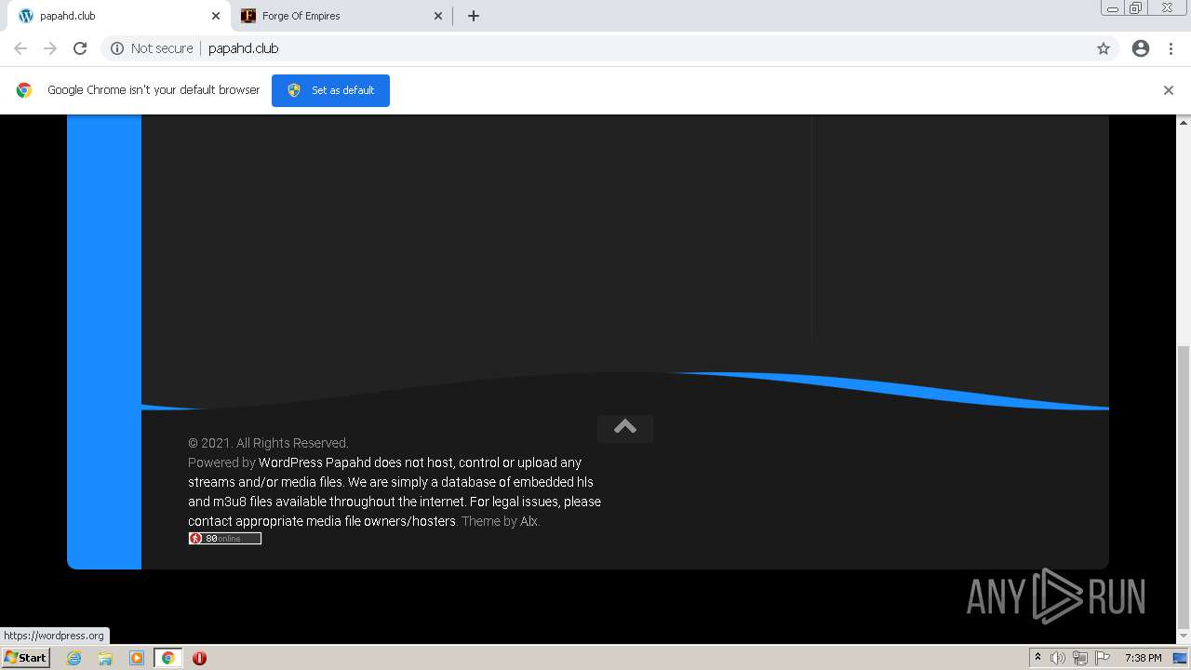Go back to the previous page
Screen dimensions: 1191x670
[x=20, y=48]
